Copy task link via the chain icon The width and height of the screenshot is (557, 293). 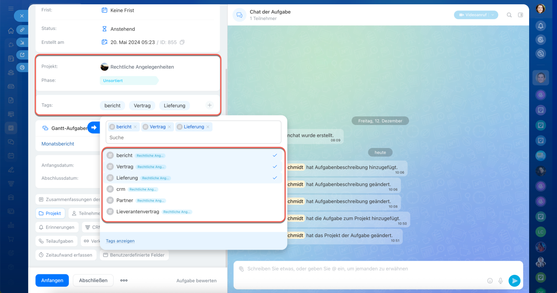coord(22,30)
